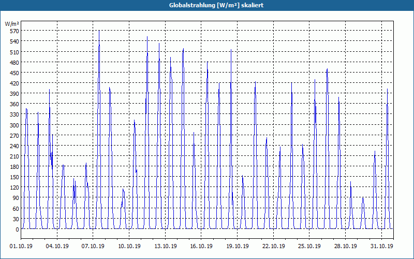Click the date label 13.10.19
The width and height of the screenshot is (414, 259).
tap(165, 247)
